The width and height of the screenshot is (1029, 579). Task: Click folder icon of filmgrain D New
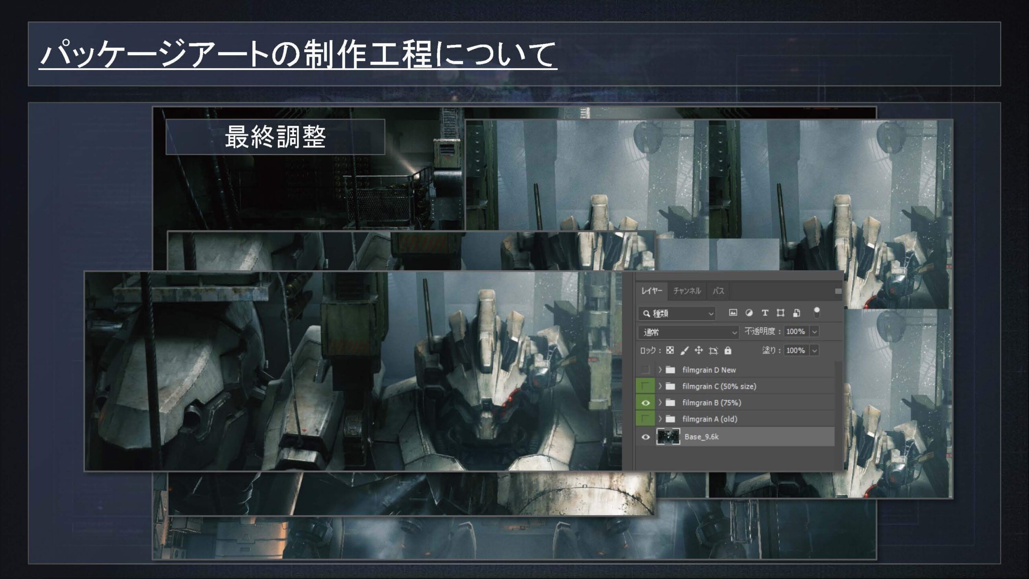click(670, 370)
